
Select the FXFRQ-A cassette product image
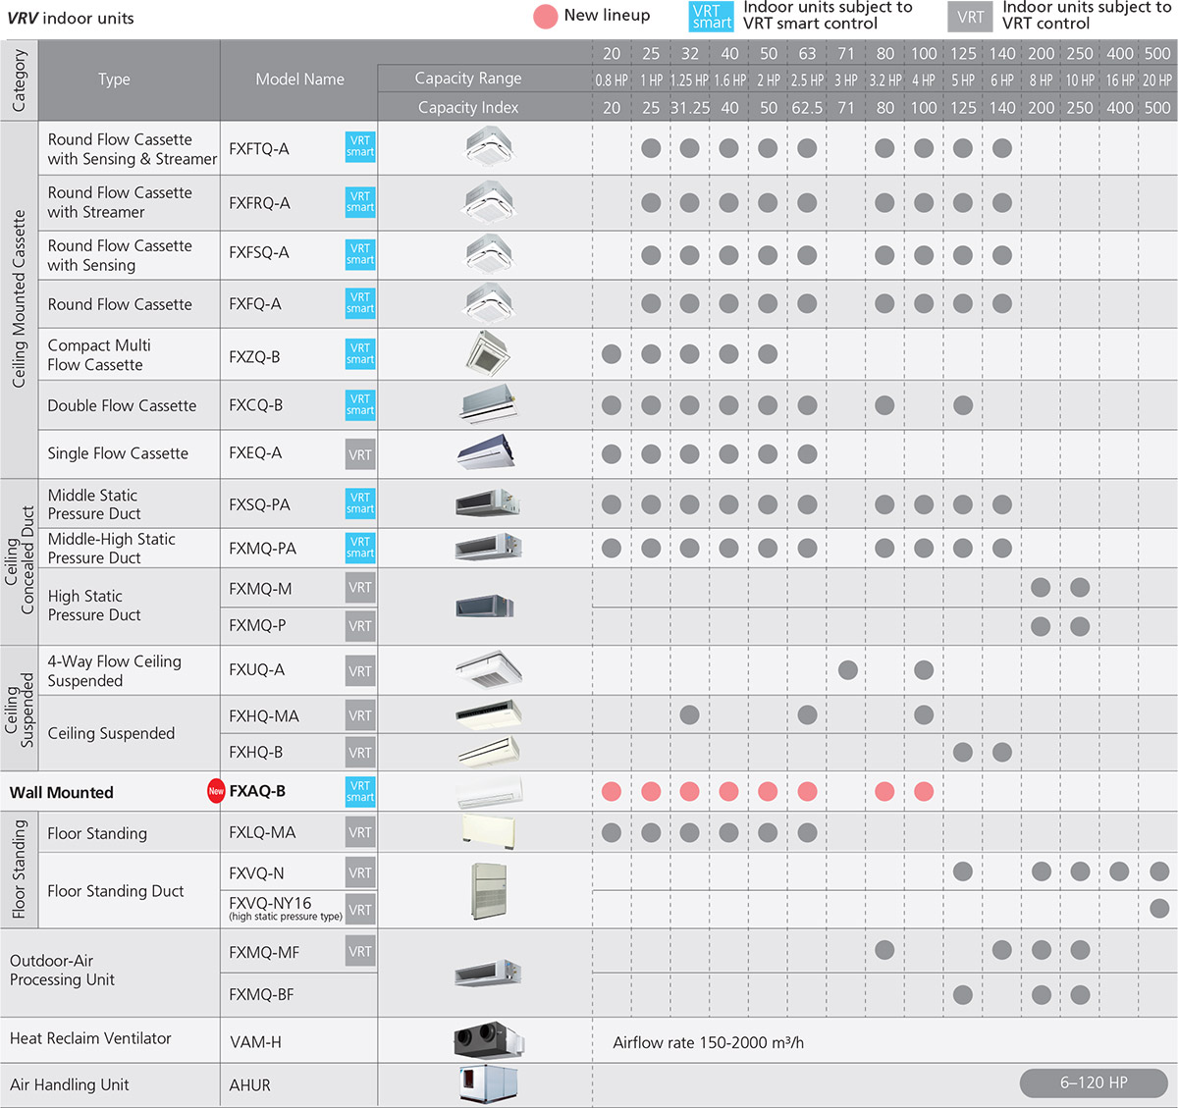pyautogui.click(x=489, y=202)
